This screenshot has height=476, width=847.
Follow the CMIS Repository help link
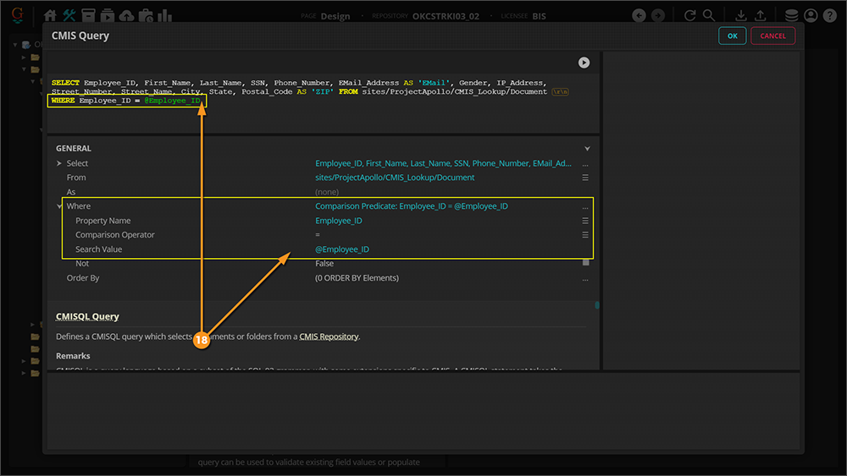pyautogui.click(x=329, y=336)
